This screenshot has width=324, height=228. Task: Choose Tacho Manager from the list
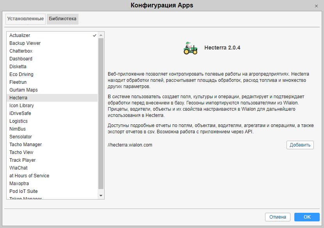[x=52, y=145]
